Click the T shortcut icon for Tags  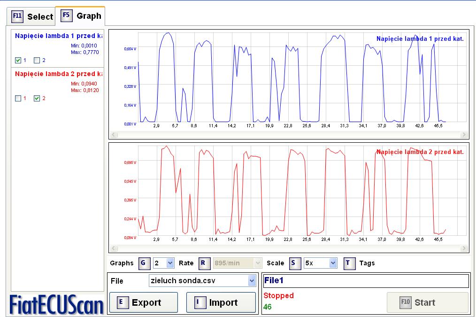tap(349, 263)
